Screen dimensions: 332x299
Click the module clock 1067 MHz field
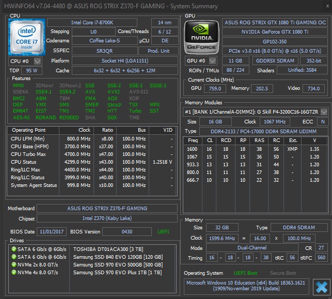click(275, 122)
